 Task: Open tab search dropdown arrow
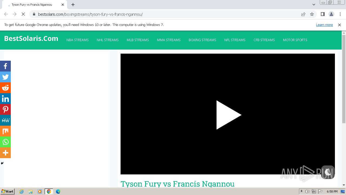314,5
